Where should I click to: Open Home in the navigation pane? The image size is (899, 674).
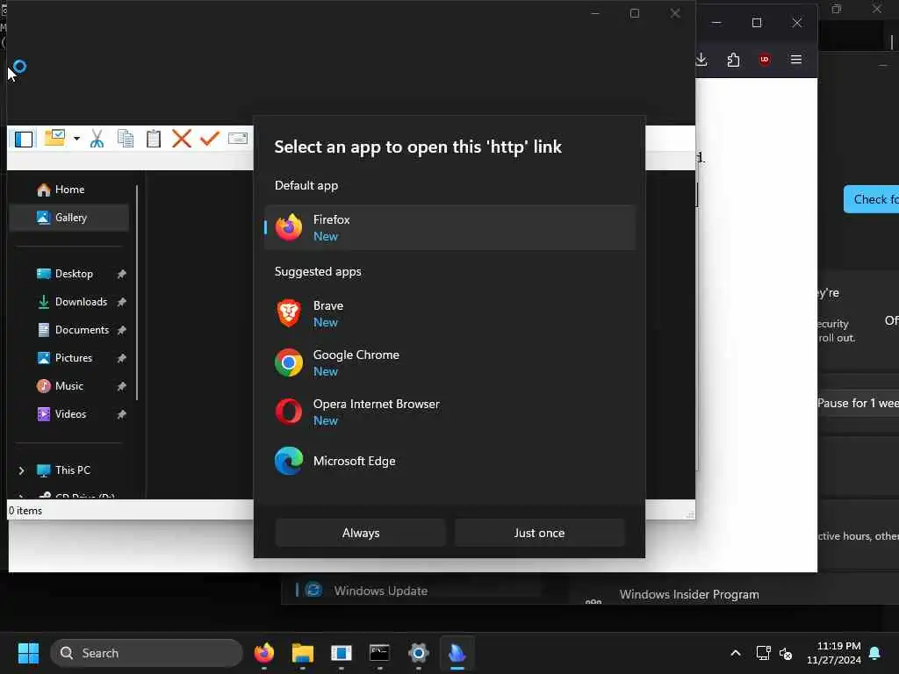[68, 190]
